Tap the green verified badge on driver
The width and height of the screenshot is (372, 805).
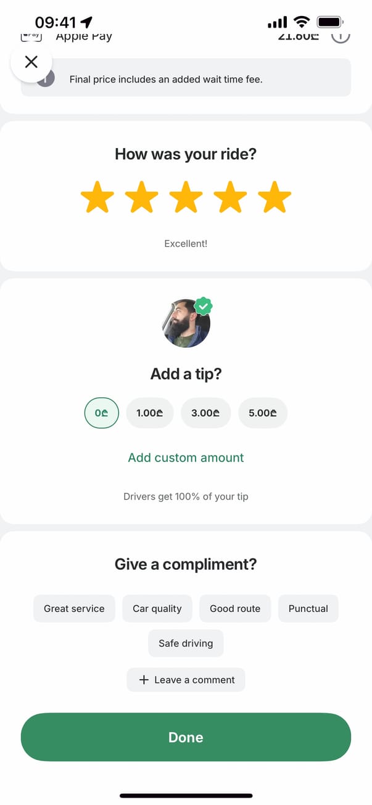204,305
